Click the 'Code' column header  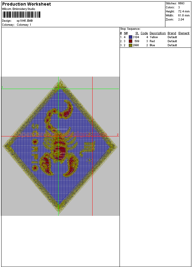pos(144,33)
